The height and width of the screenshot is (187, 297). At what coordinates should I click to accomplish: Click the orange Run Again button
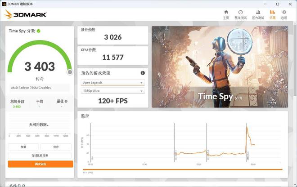pyautogui.click(x=40, y=164)
